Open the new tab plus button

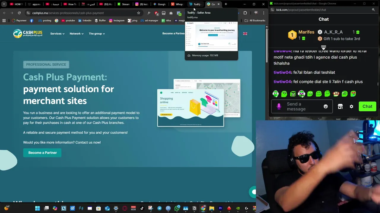[x=226, y=4]
